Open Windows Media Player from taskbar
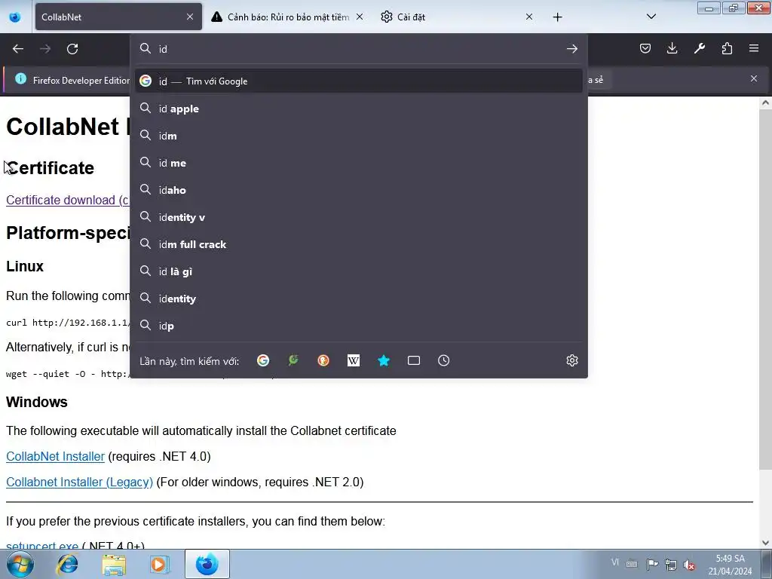The width and height of the screenshot is (772, 579). [x=159, y=564]
